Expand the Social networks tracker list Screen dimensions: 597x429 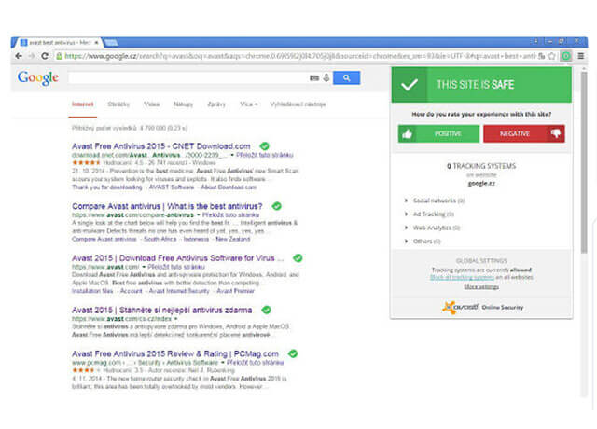(x=435, y=201)
